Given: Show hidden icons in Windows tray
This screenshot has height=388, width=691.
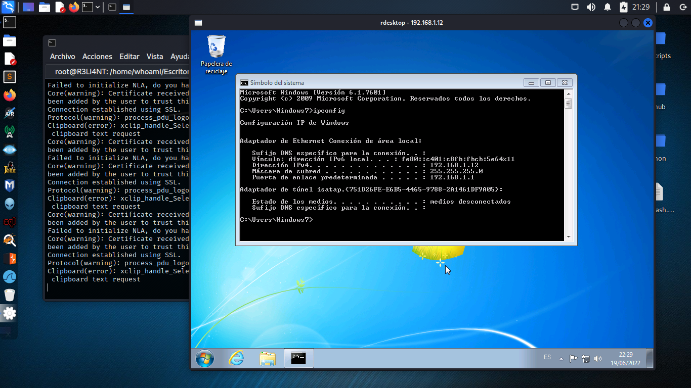Looking at the screenshot, I should [561, 359].
